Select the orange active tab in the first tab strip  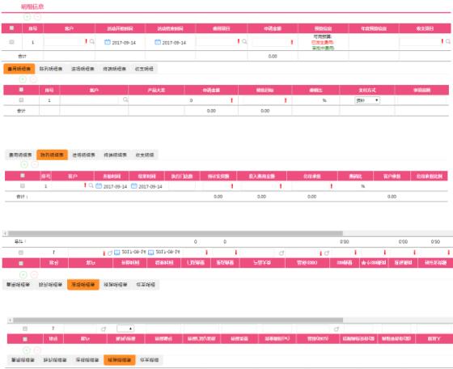point(19,69)
